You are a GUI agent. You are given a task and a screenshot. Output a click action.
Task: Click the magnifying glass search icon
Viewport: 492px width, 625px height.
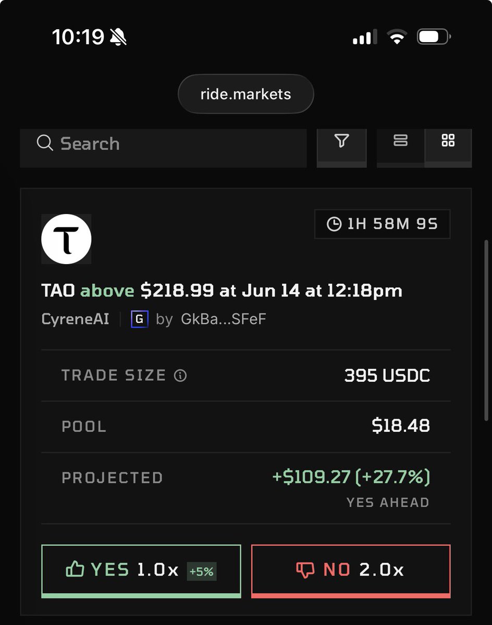[45, 143]
